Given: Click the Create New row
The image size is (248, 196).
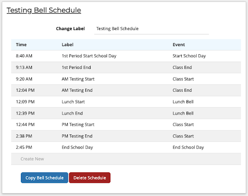Looking at the screenshot, I should click(126, 159).
